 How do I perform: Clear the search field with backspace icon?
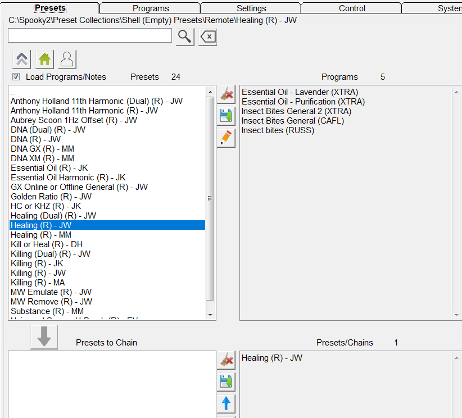[207, 37]
